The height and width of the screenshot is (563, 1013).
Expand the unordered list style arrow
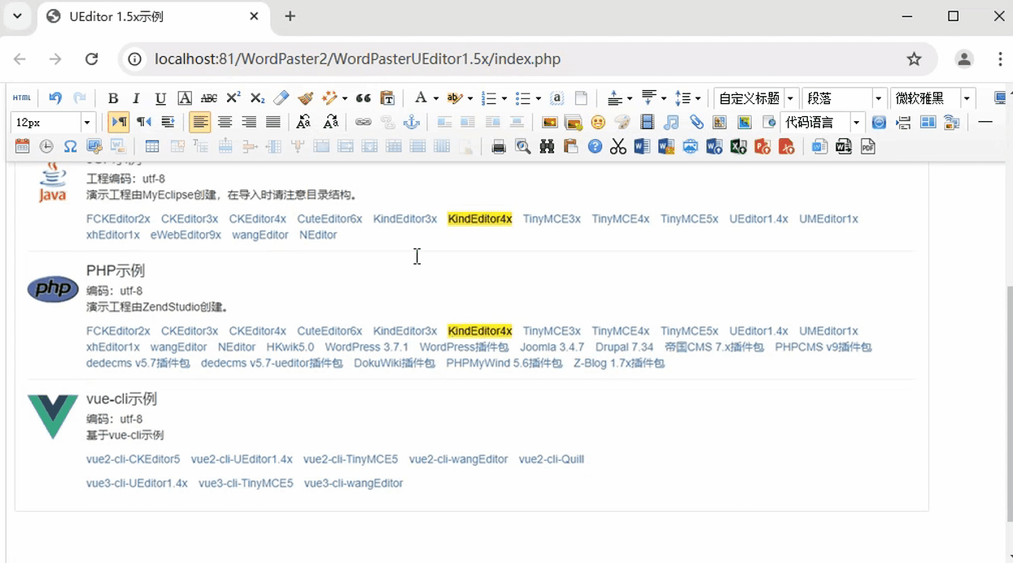coord(539,98)
